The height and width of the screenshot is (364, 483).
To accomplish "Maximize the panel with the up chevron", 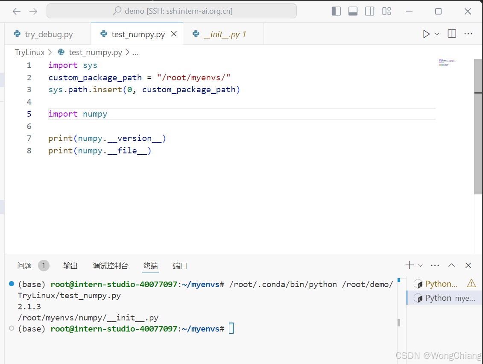I will click(451, 265).
